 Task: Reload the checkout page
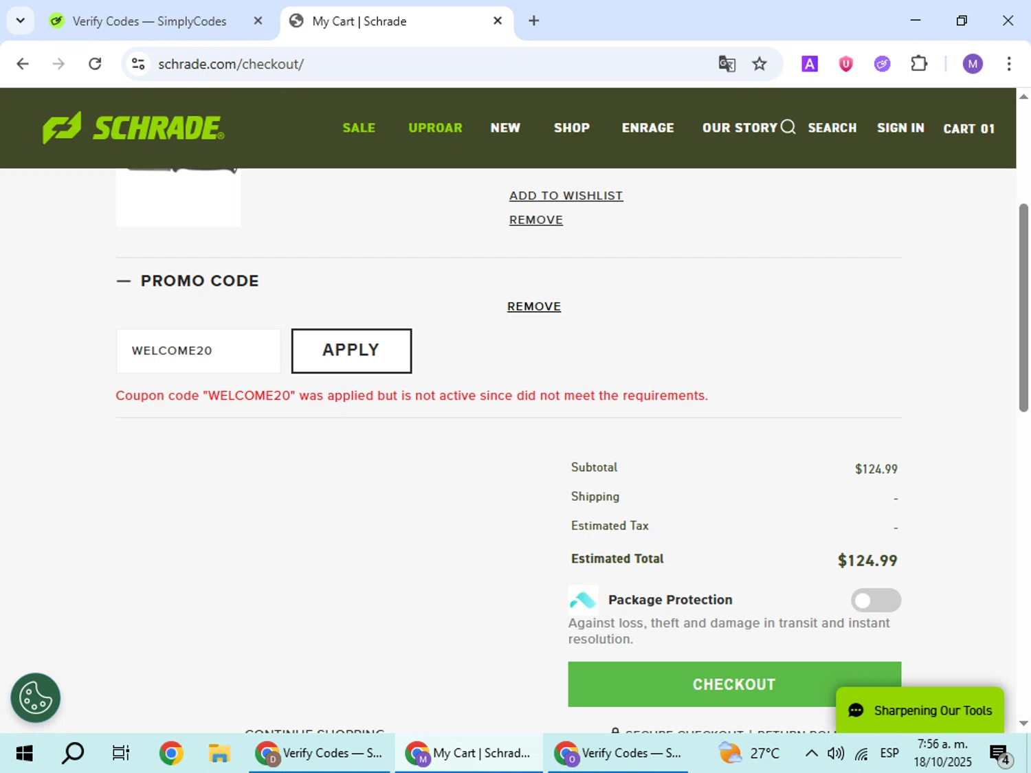[x=95, y=64]
